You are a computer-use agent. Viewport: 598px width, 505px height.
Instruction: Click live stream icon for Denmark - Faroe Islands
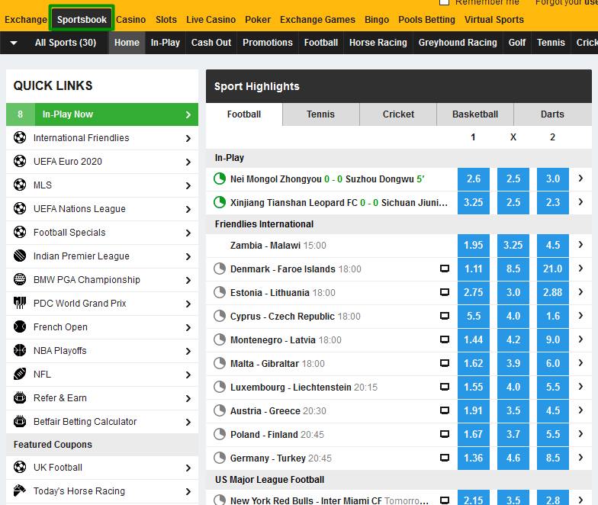444,269
